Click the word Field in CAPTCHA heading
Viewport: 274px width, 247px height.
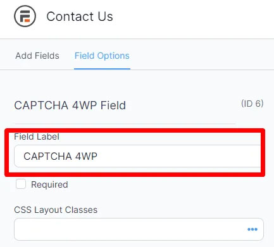[x=113, y=105]
